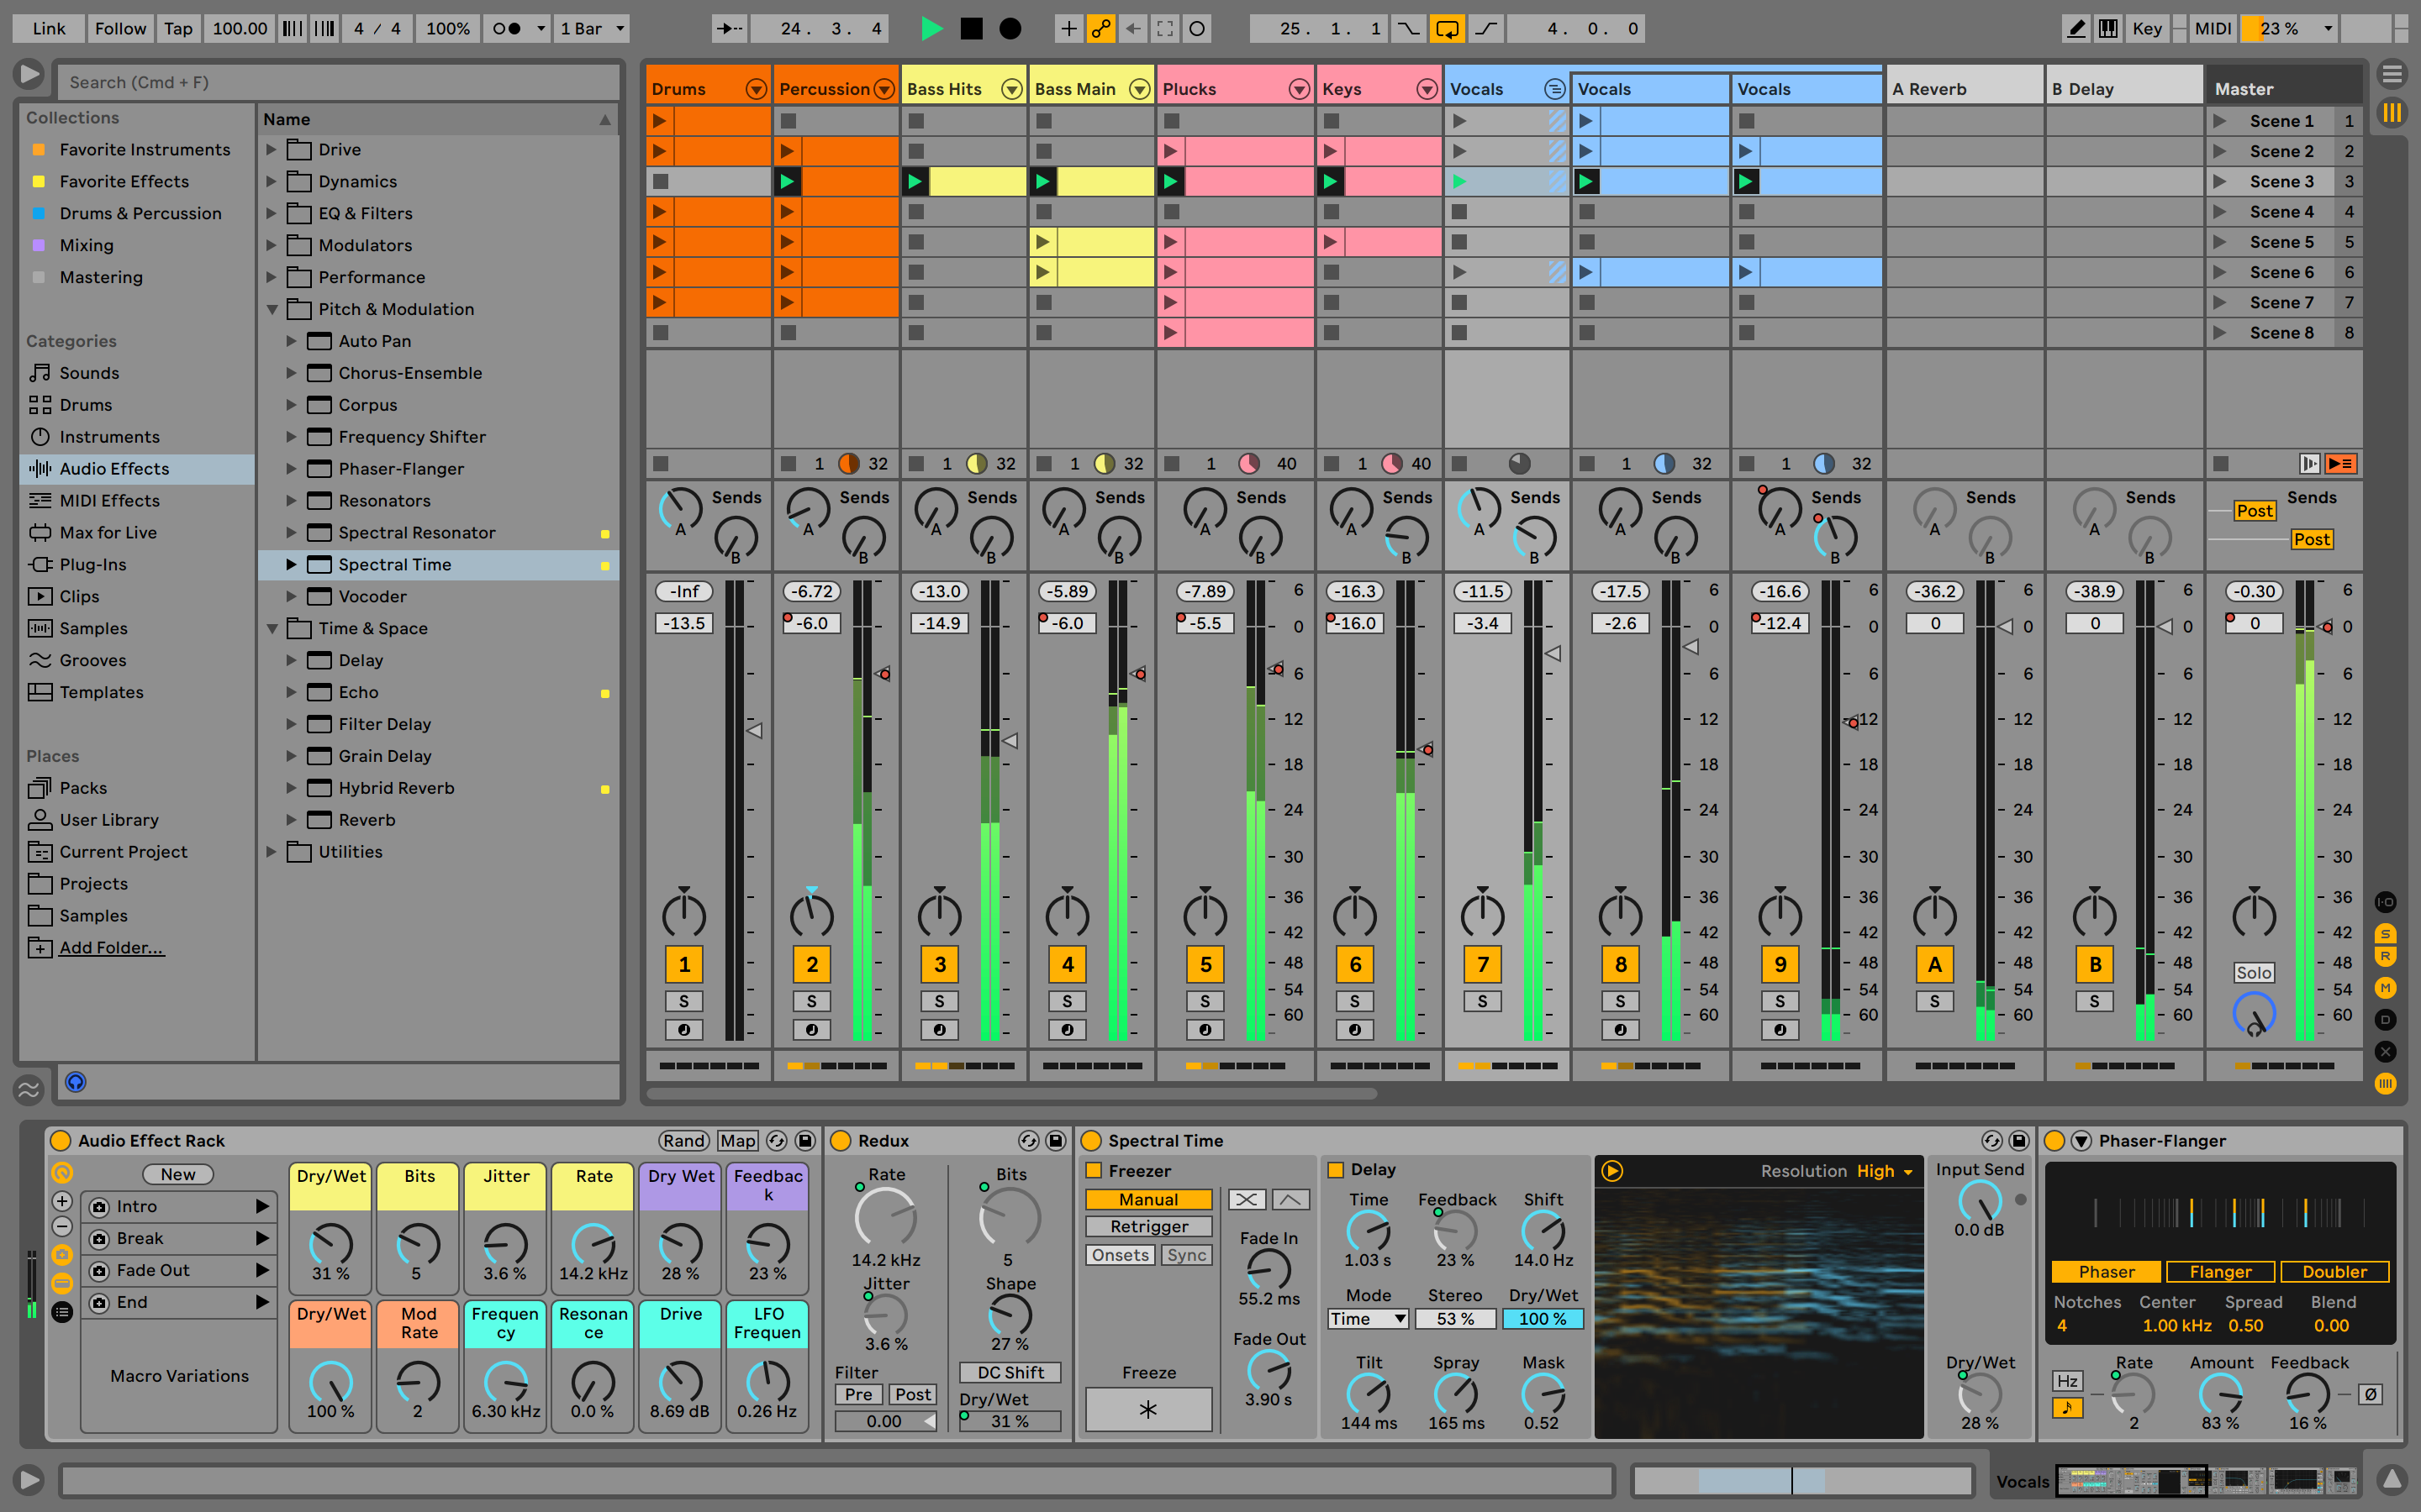Screen dimensions: 2421x1512
Task: Enable the Delay effect toggle in effects chain
Action: [1335, 1168]
